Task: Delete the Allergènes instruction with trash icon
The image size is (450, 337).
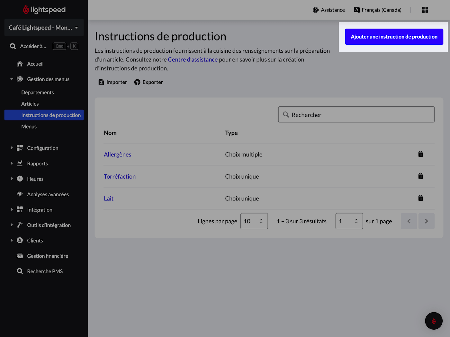Action: coord(420,154)
